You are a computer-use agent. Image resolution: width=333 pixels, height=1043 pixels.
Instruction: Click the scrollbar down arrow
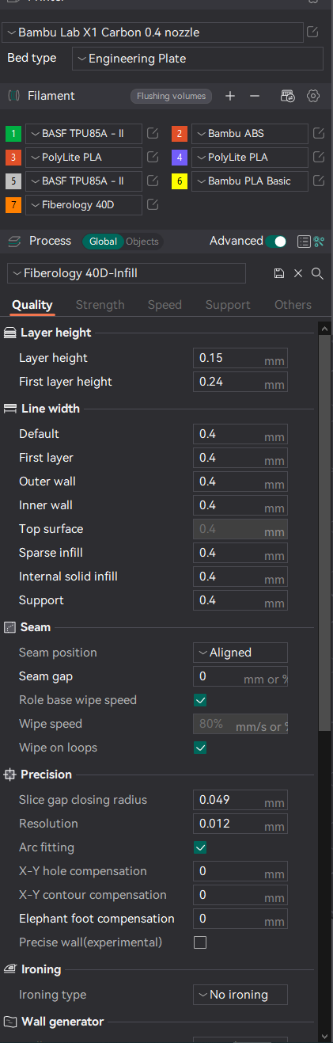click(324, 1034)
